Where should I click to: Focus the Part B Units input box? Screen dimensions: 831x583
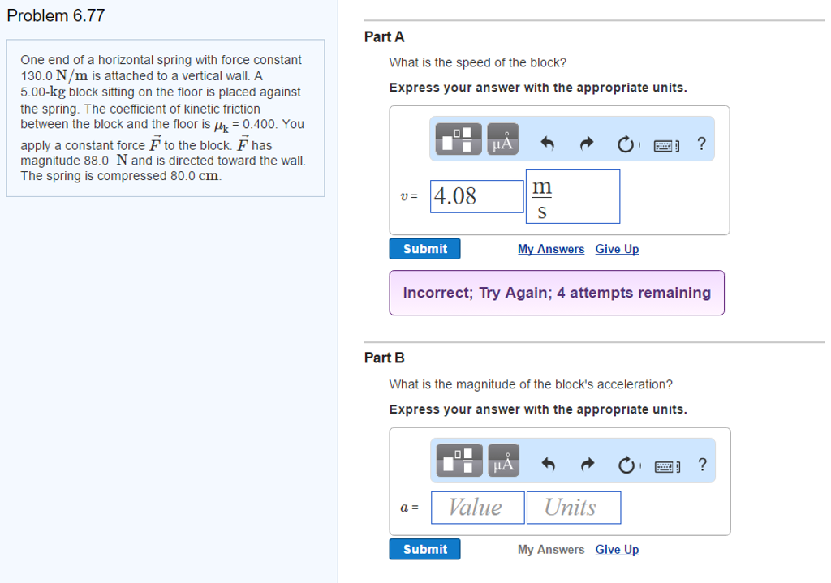tap(573, 508)
